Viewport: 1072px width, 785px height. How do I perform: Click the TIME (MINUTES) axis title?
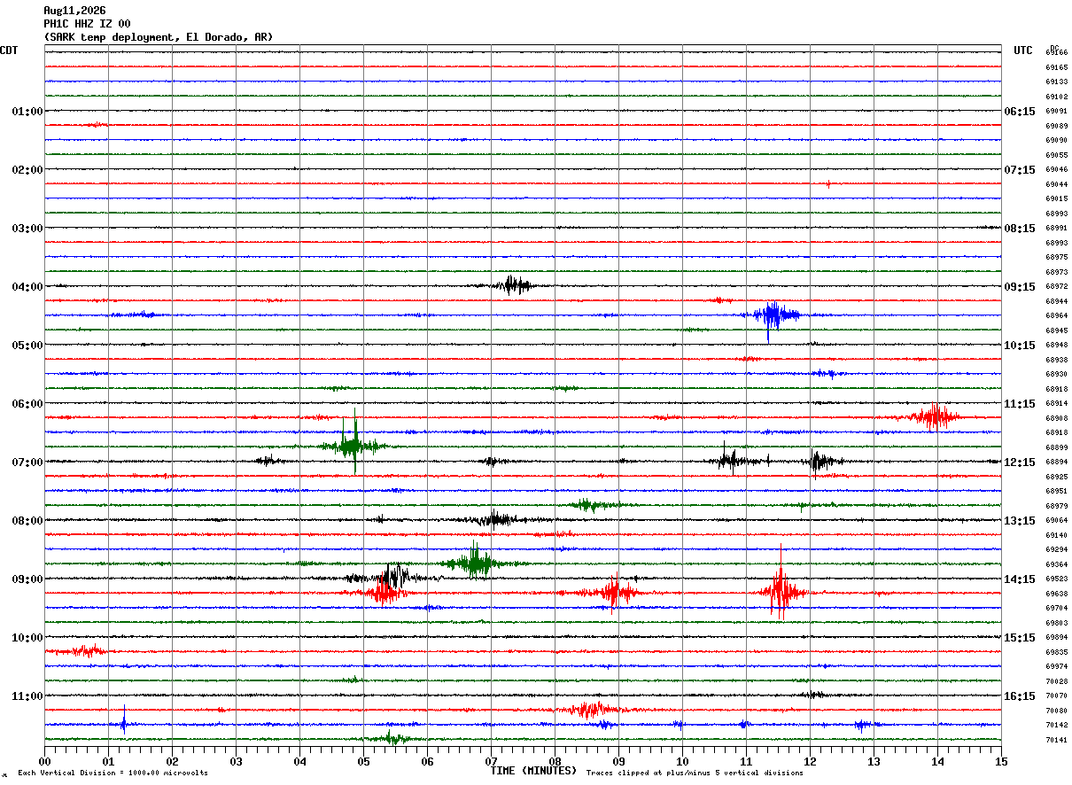pos(533,771)
